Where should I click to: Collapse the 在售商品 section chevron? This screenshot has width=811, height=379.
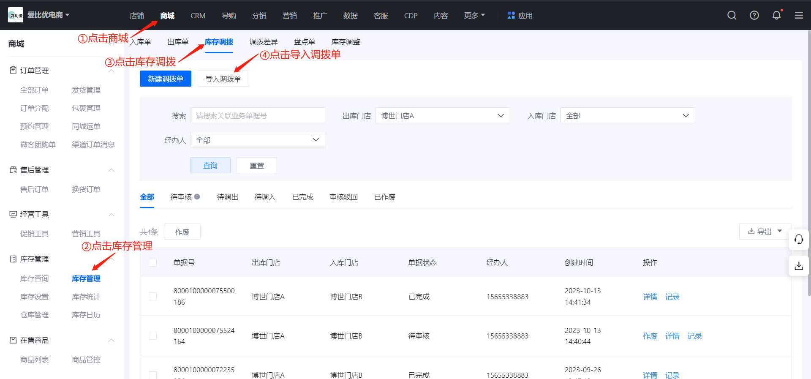click(x=112, y=340)
